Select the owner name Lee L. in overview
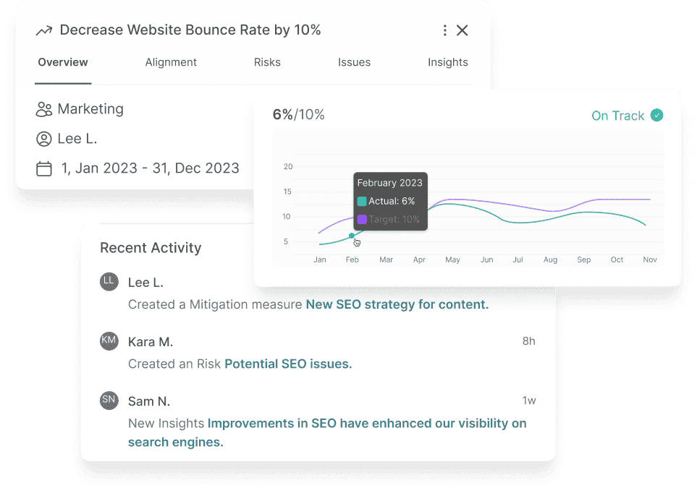 pos(77,139)
